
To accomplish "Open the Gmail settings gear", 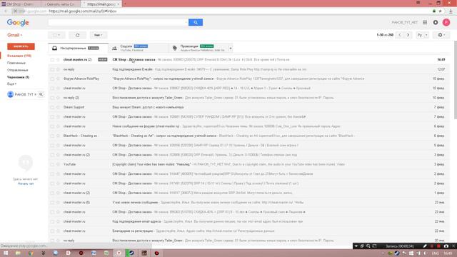I will coord(441,35).
